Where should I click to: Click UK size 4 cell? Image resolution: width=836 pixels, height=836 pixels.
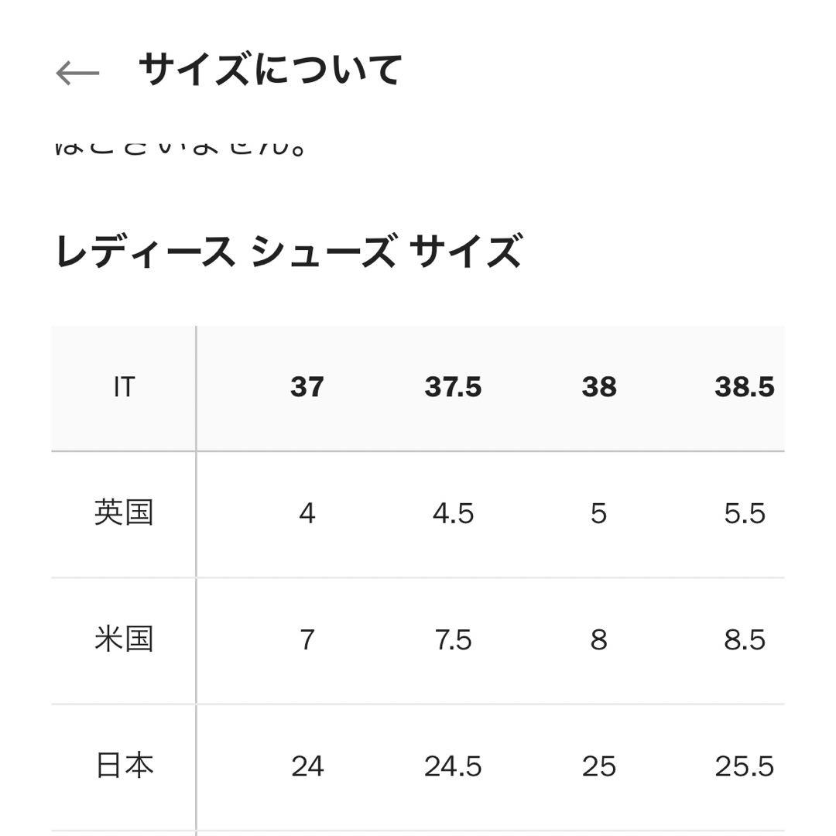click(x=308, y=512)
